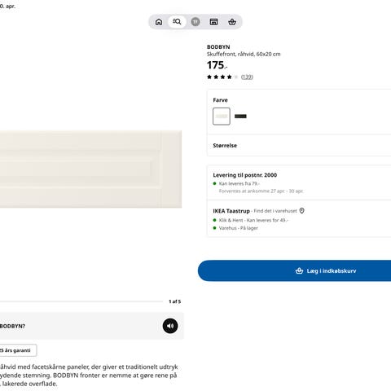The height and width of the screenshot is (391, 391).
Task: Click the BODBYN drawer front product image
Action: [x=90, y=169]
